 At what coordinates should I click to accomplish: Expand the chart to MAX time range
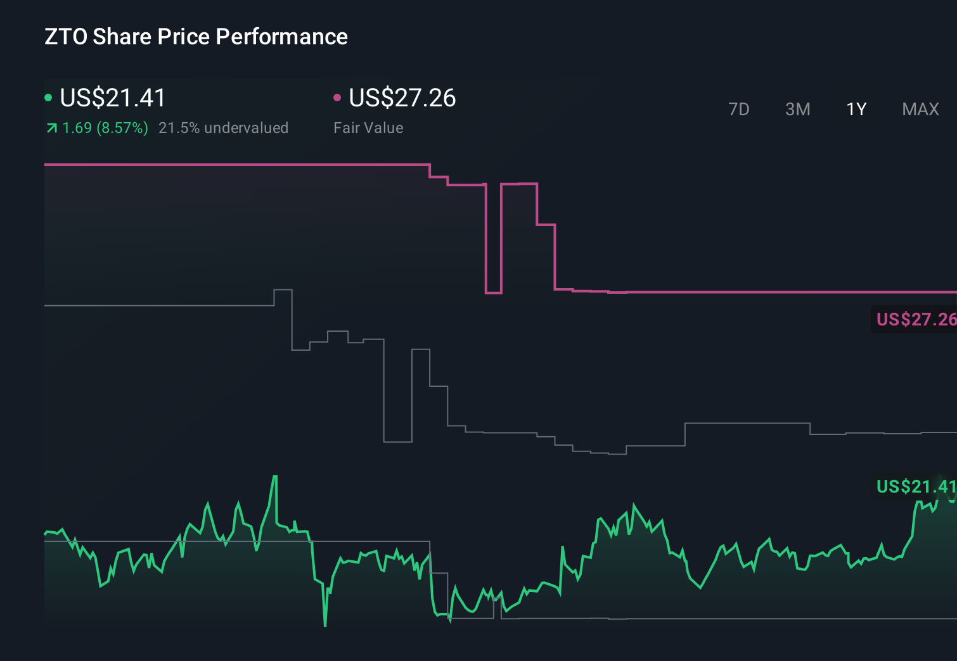coord(920,109)
